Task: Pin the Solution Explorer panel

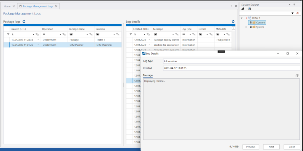Action: click(294, 5)
